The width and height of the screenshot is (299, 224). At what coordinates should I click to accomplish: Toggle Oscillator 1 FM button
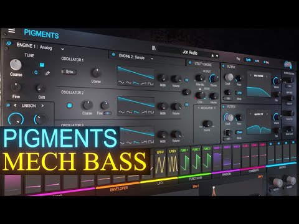186,80
